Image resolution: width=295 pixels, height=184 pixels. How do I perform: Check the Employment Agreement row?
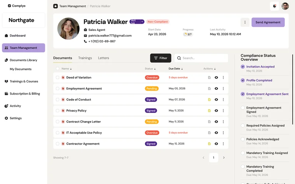[x=58, y=89]
